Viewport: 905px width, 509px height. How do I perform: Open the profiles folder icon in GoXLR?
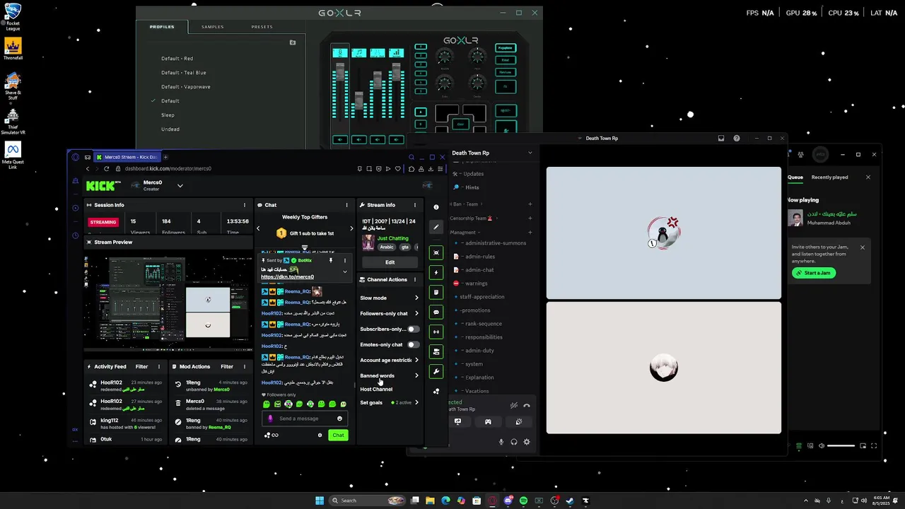click(293, 42)
